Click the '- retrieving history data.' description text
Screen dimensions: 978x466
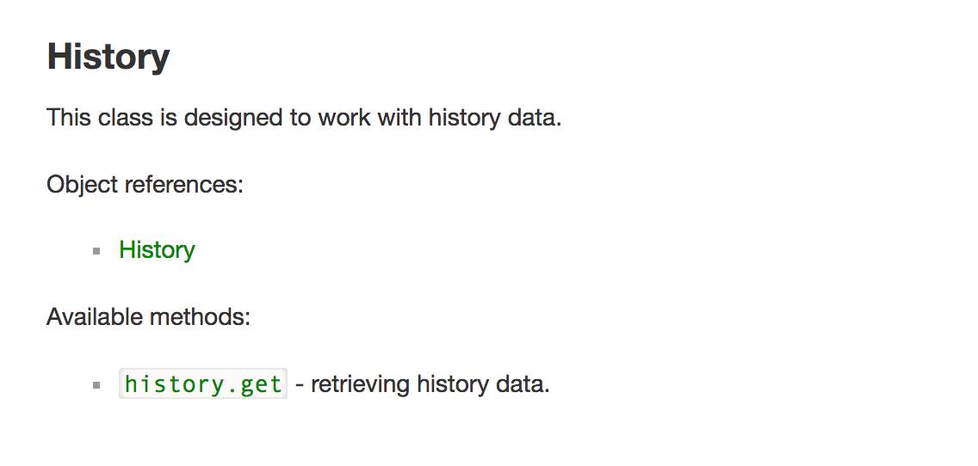point(422,384)
